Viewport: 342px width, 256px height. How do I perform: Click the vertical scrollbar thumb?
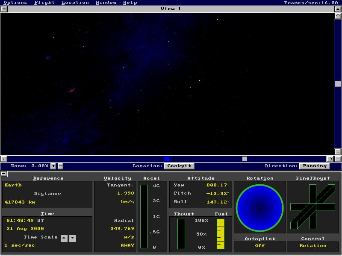(x=338, y=84)
